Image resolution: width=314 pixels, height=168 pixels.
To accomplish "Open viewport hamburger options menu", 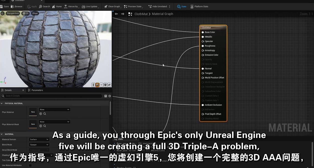I will pyautogui.click(x=2, y=13).
